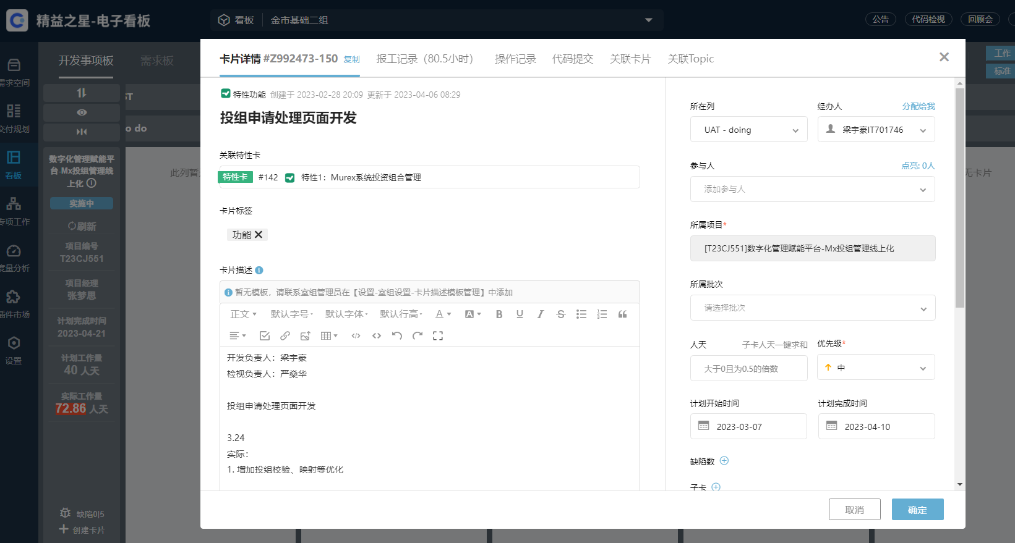Switch to the 代码提交 tab

[x=573, y=59]
